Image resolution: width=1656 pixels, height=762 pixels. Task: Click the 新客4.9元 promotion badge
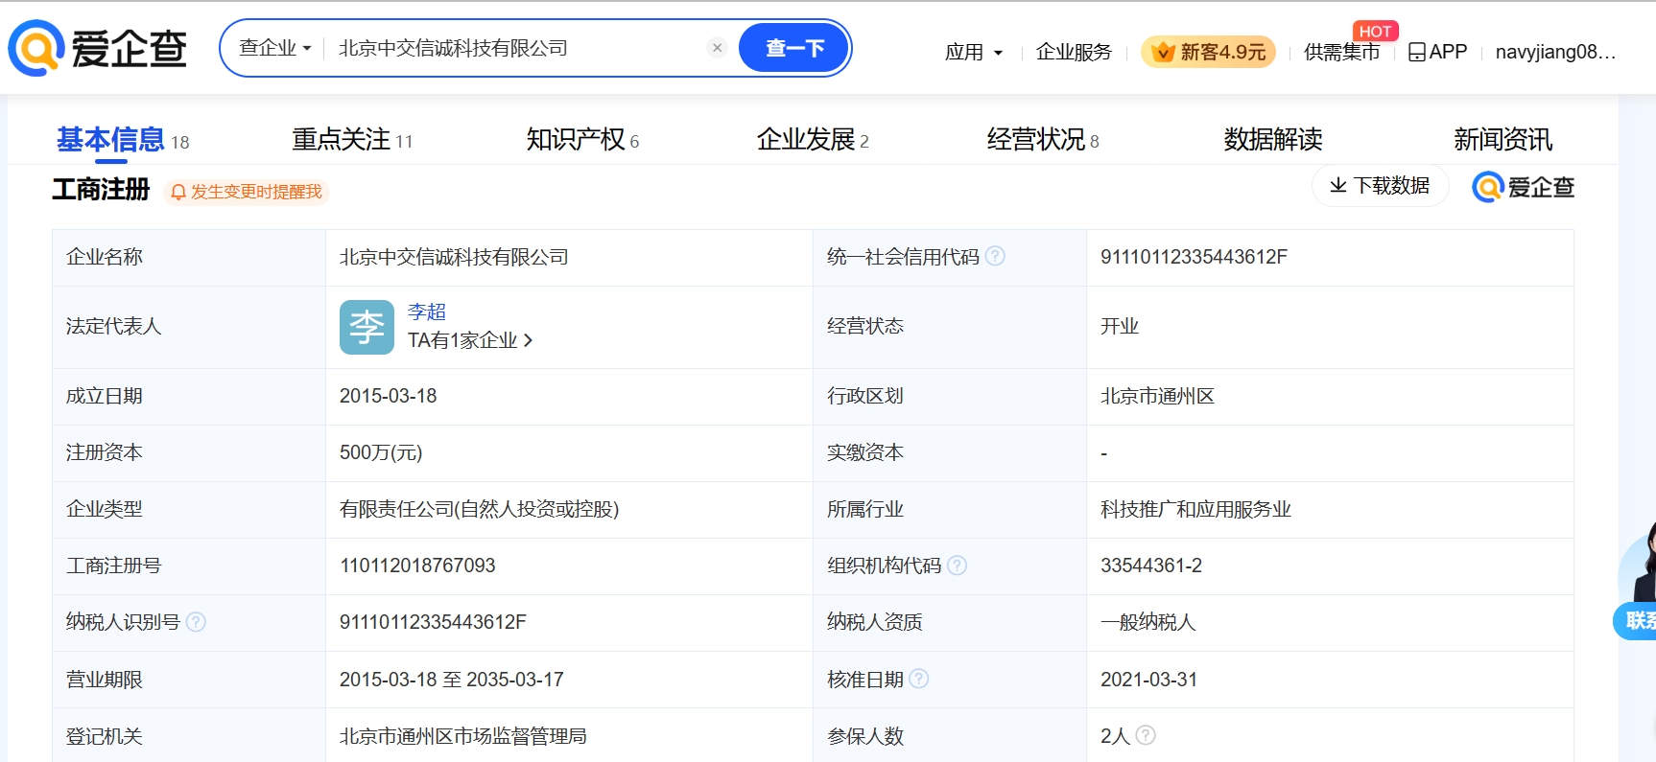click(x=1209, y=52)
